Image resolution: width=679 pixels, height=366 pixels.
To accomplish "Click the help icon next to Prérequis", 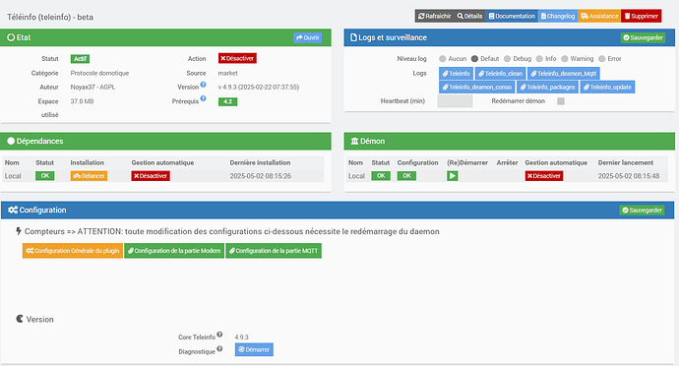I will pyautogui.click(x=203, y=98).
